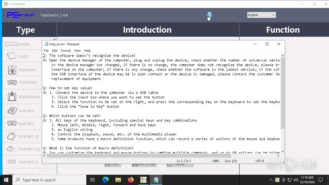Screen dimensions: 329x185
Task: Click the Clear button behind Notepad
Action: click(x=112, y=165)
